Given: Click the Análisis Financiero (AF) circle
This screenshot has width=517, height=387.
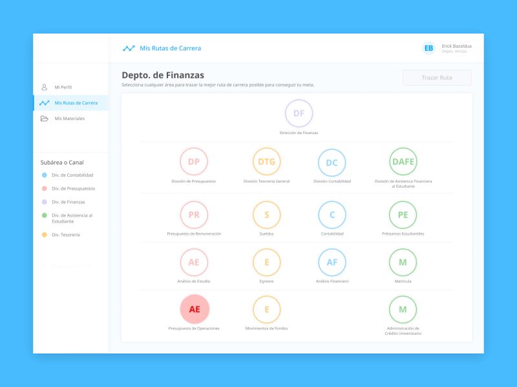Looking at the screenshot, I should [x=332, y=263].
